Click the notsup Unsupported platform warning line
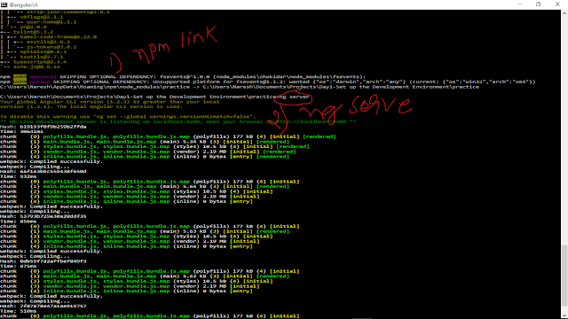 pos(268,82)
